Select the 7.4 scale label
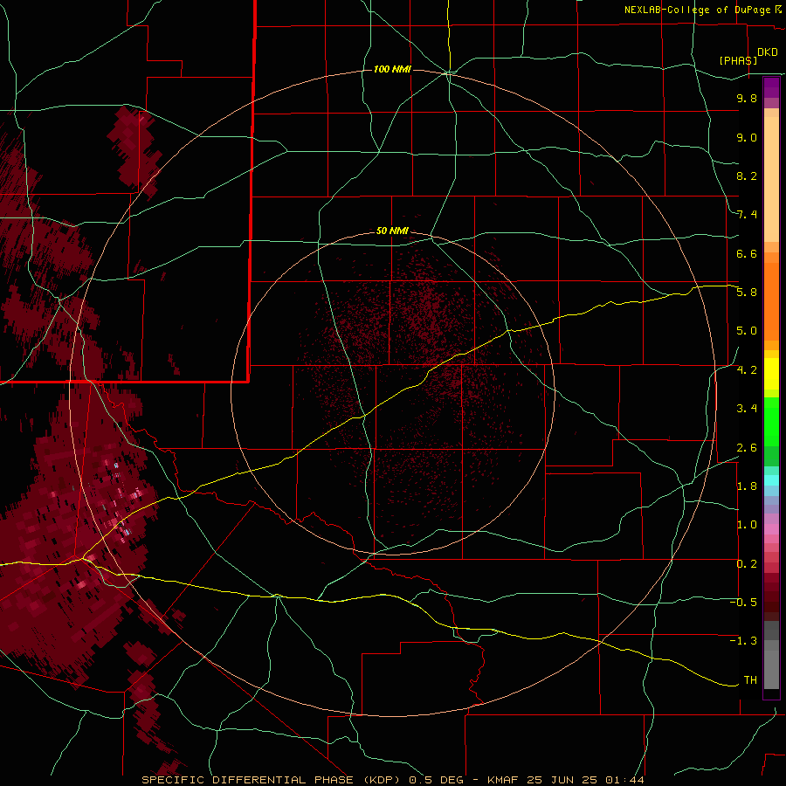This screenshot has height=786, width=786. 747,215
